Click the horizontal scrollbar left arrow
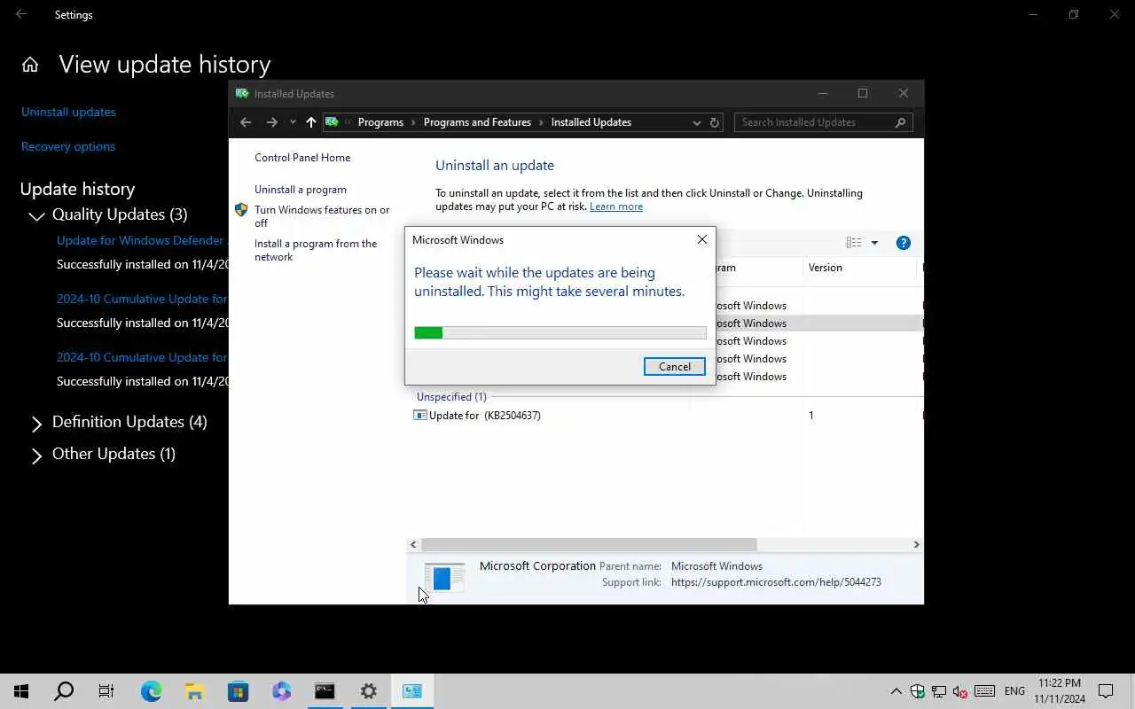This screenshot has height=709, width=1135. (x=413, y=545)
